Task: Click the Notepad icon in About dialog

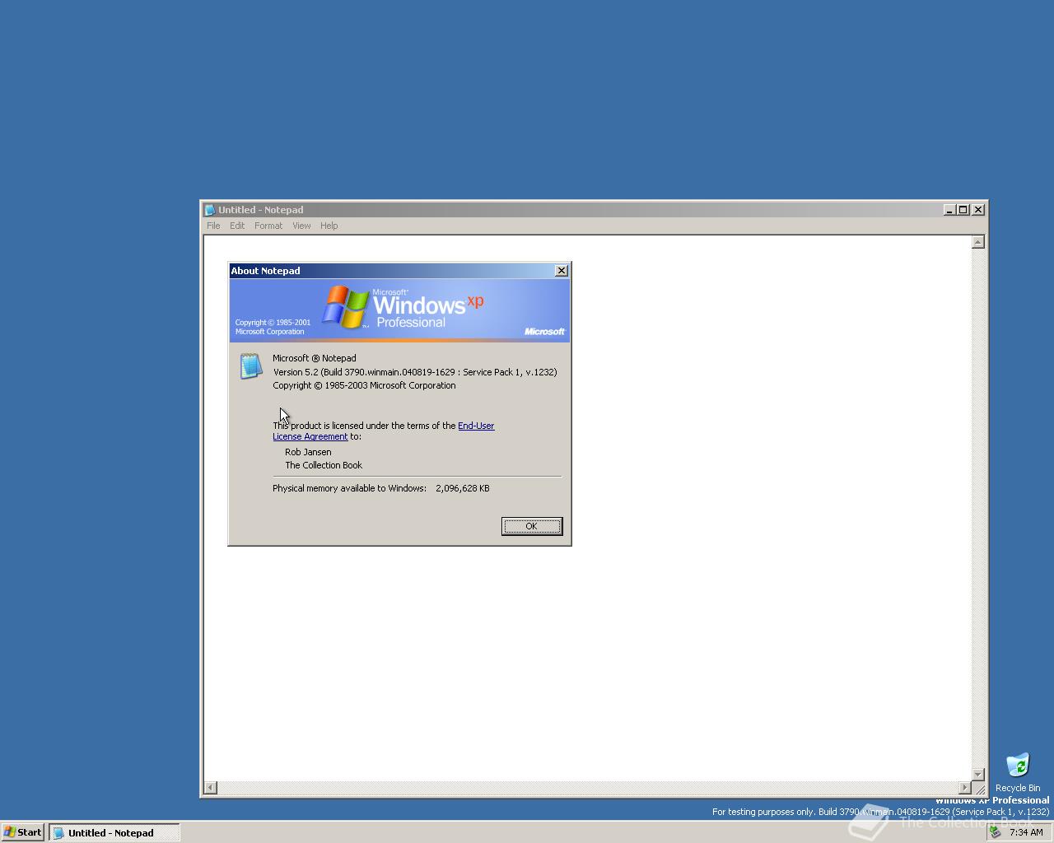Action: click(250, 366)
